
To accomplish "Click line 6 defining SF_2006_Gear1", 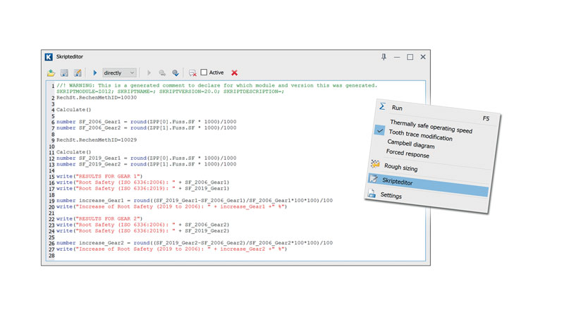I will (x=147, y=122).
